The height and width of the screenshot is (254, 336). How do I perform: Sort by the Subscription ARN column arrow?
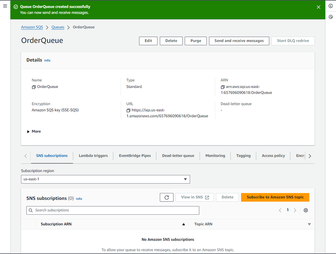click(x=183, y=224)
